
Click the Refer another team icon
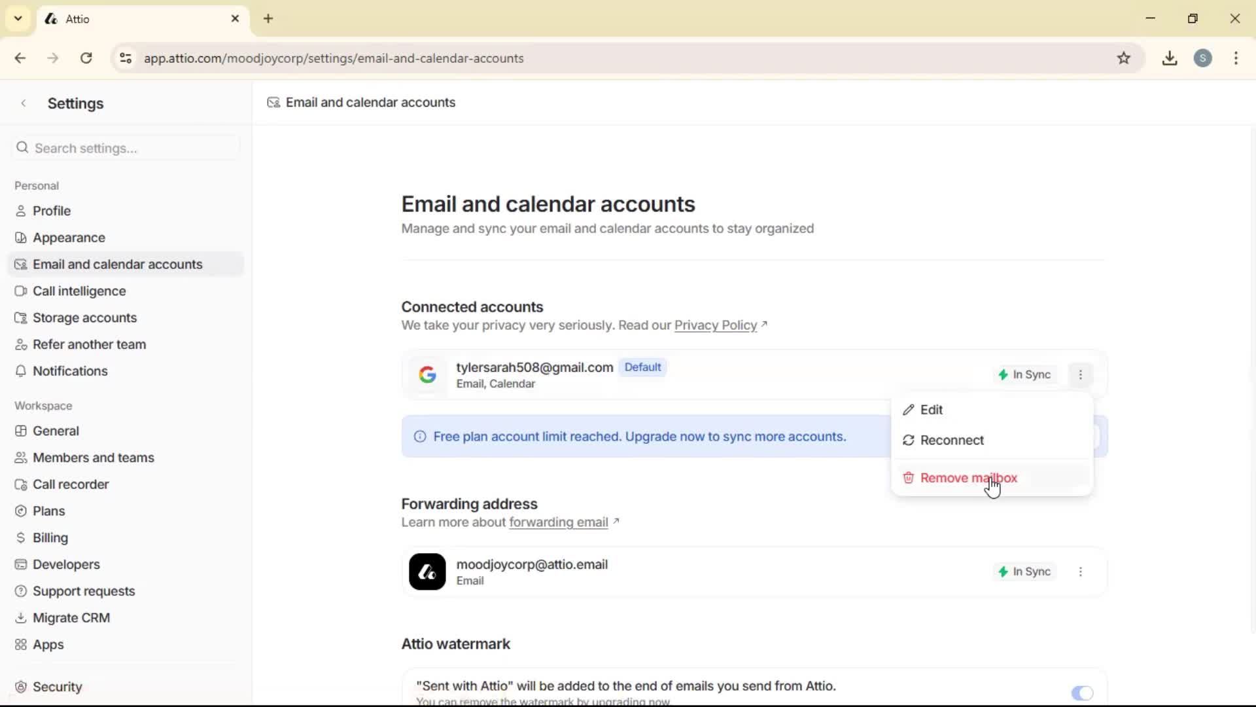pyautogui.click(x=22, y=344)
